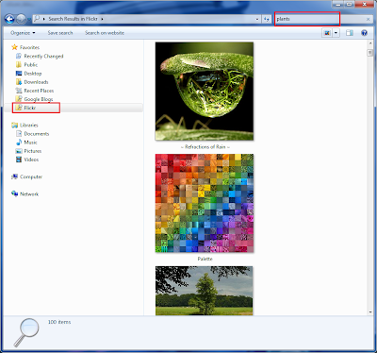Image resolution: width=377 pixels, height=353 pixels.
Task: Click Search on website button
Action: coord(105,33)
